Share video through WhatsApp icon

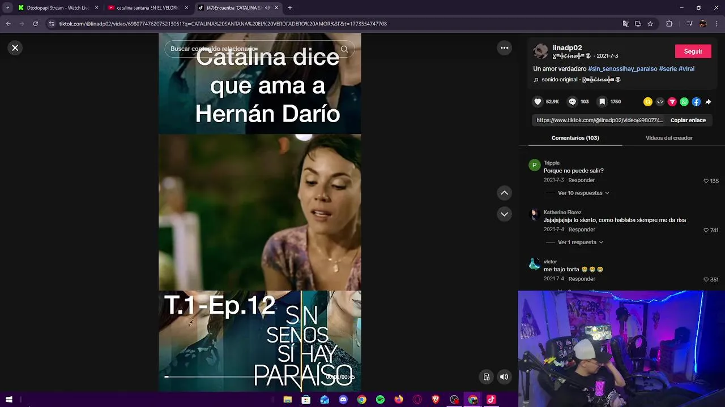[x=684, y=102]
